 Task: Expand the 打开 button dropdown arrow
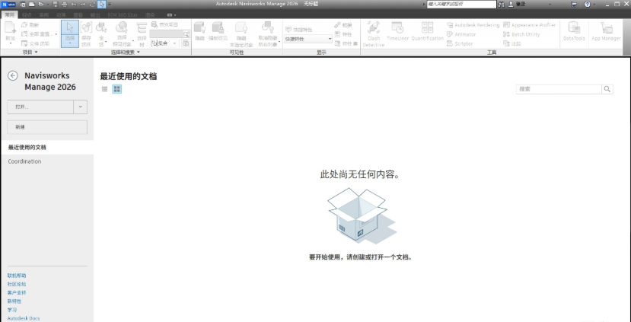pyautogui.click(x=81, y=107)
